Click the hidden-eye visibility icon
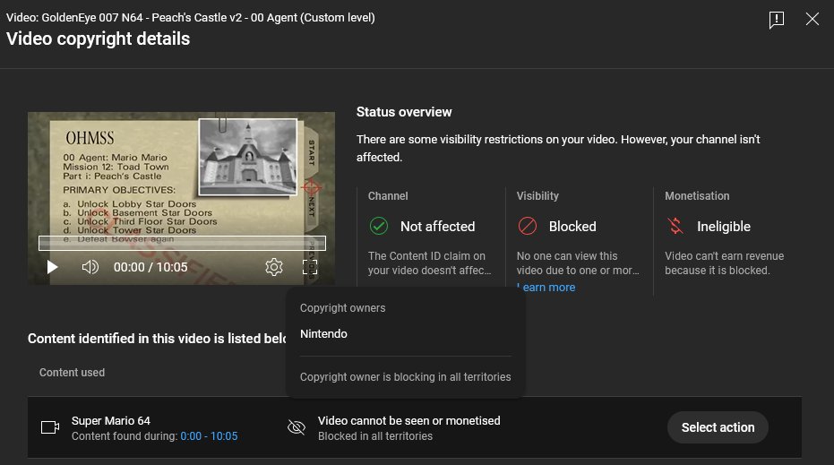This screenshot has height=465, width=834. [297, 427]
